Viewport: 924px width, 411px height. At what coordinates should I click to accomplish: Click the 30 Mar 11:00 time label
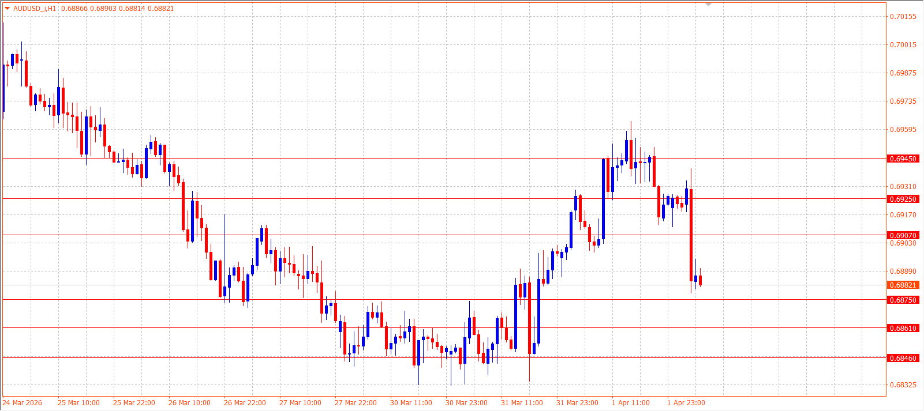411,403
